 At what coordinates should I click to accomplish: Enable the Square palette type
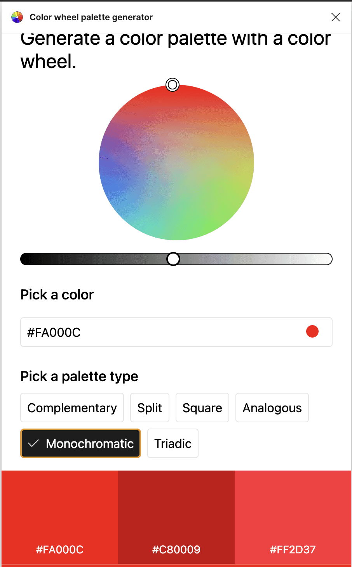pyautogui.click(x=202, y=408)
